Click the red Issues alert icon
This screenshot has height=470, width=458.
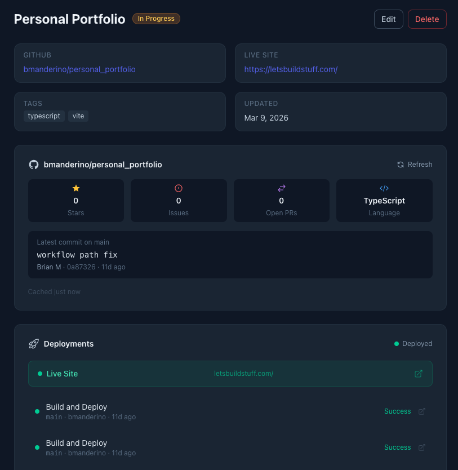click(x=179, y=188)
